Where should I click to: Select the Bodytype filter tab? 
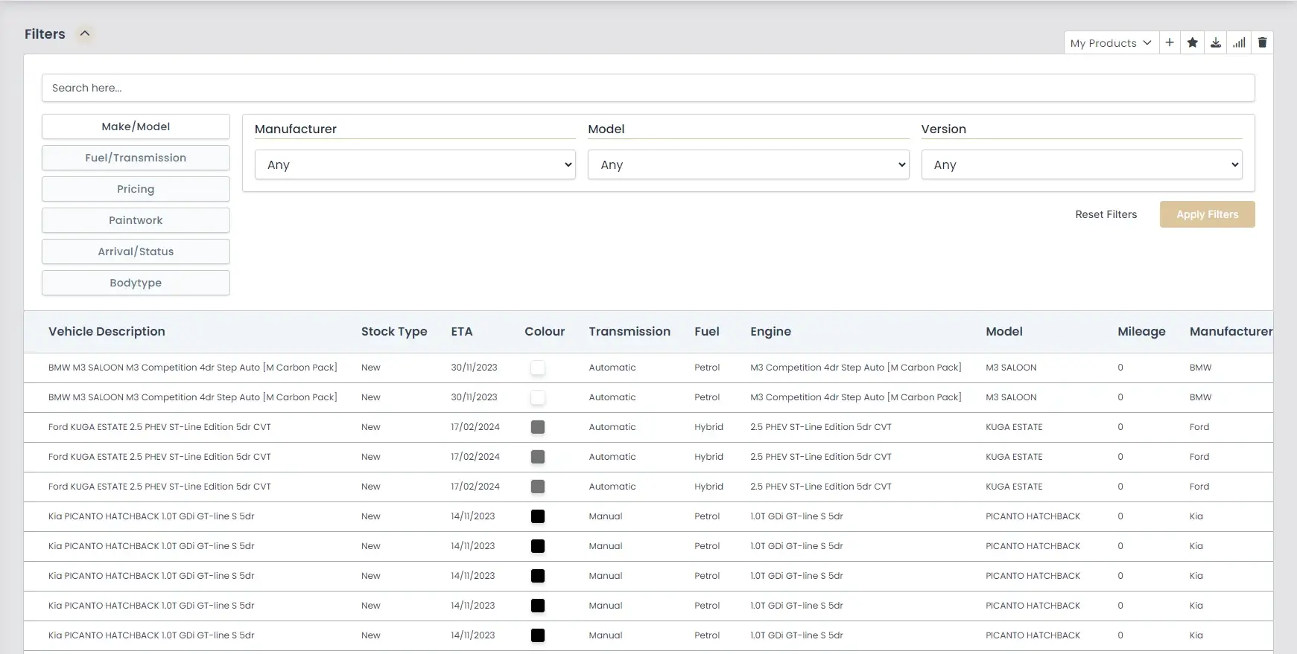[136, 283]
